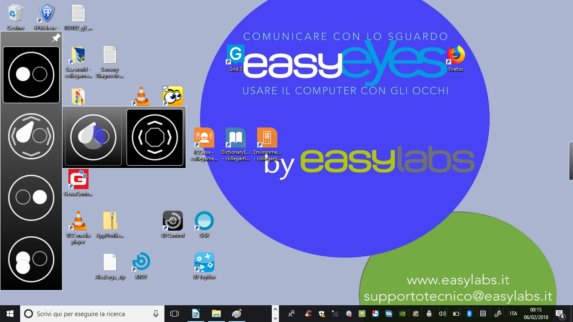The image size is (573, 322).
Task: Select the Environme... remote shortcut
Action: (267, 144)
